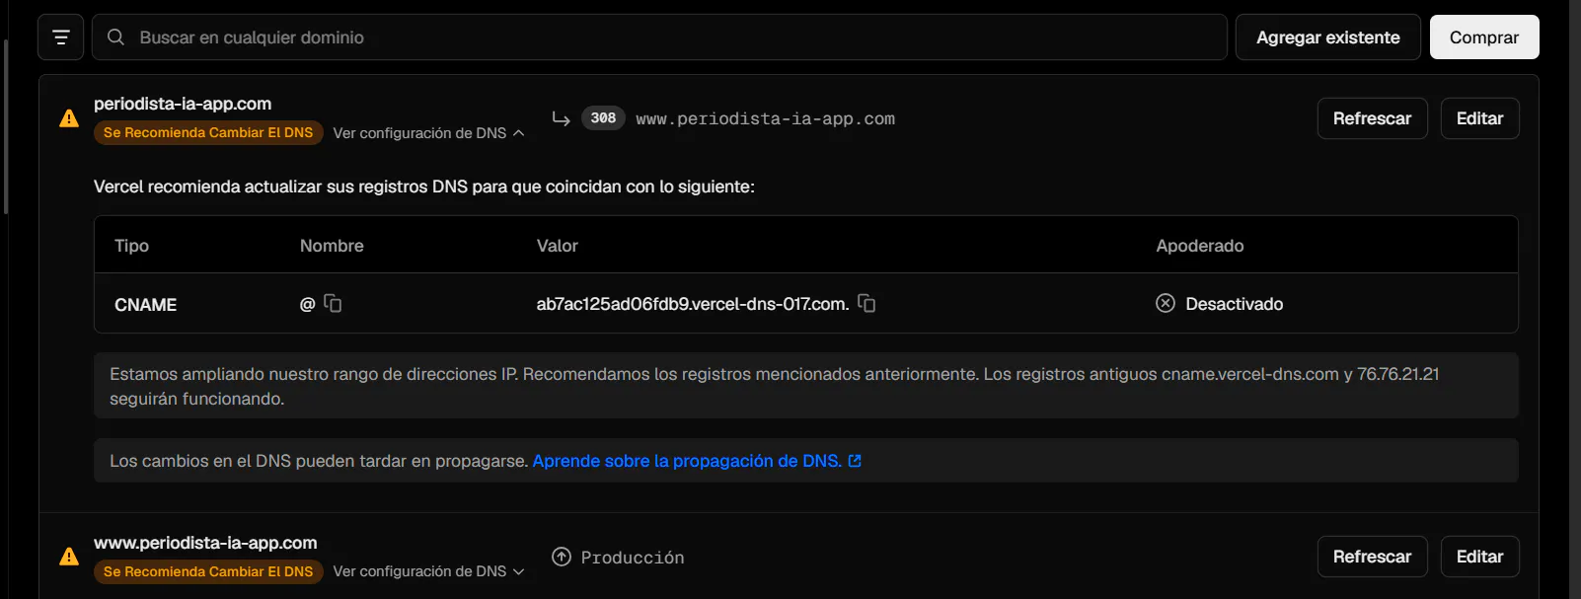Click into the Buscar en cualquier dominio field

(659, 37)
